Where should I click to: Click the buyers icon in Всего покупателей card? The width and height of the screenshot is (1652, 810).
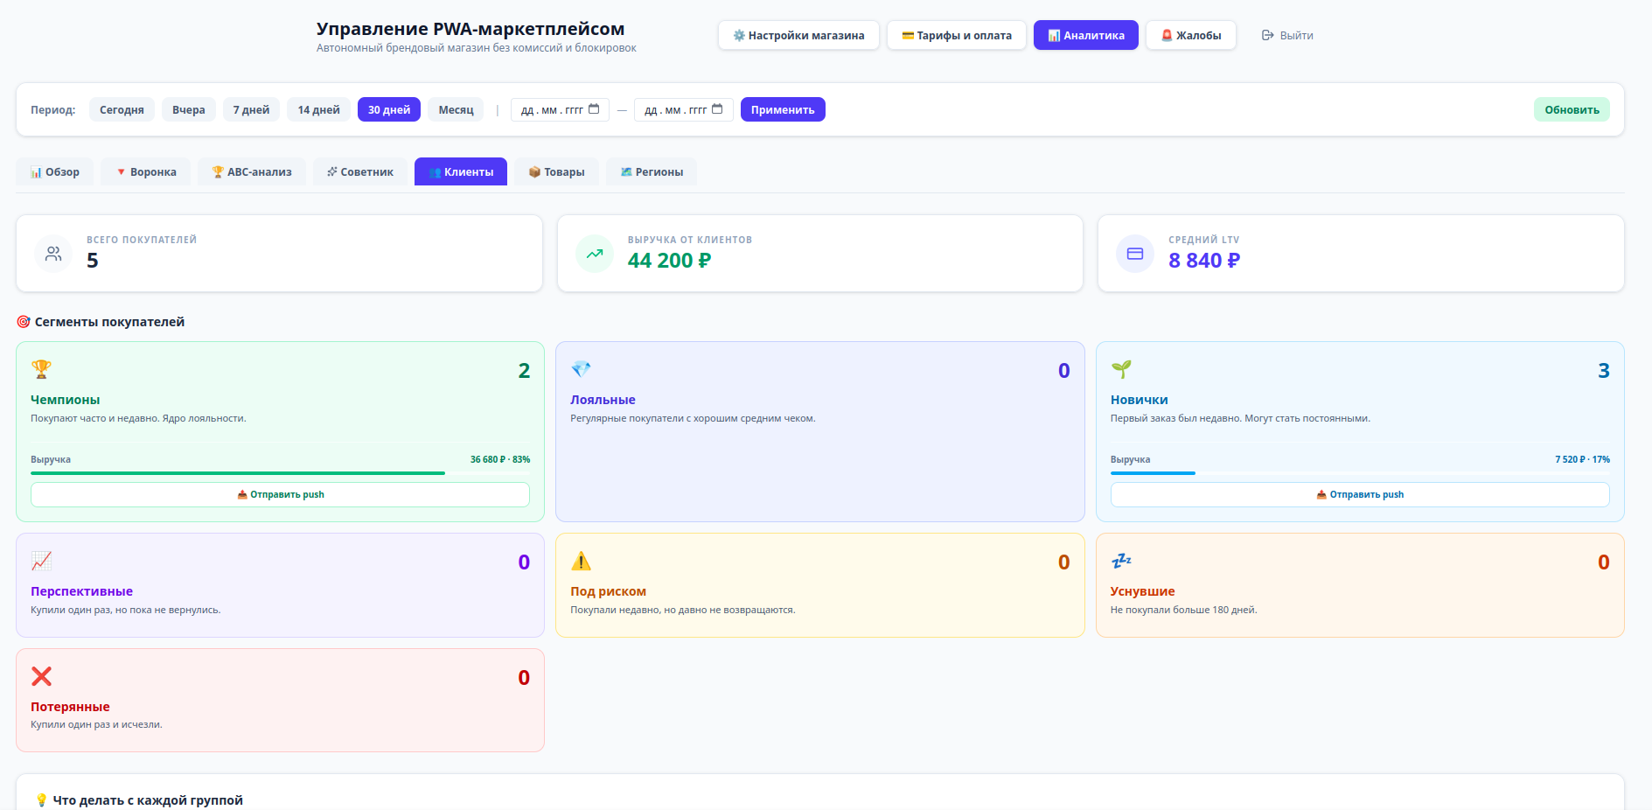click(x=53, y=254)
